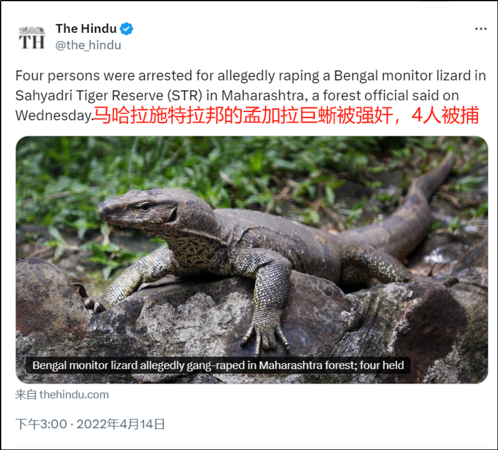The height and width of the screenshot is (450, 498).
Task: Click the gang-raped headline caption overlay
Action: pos(218,365)
